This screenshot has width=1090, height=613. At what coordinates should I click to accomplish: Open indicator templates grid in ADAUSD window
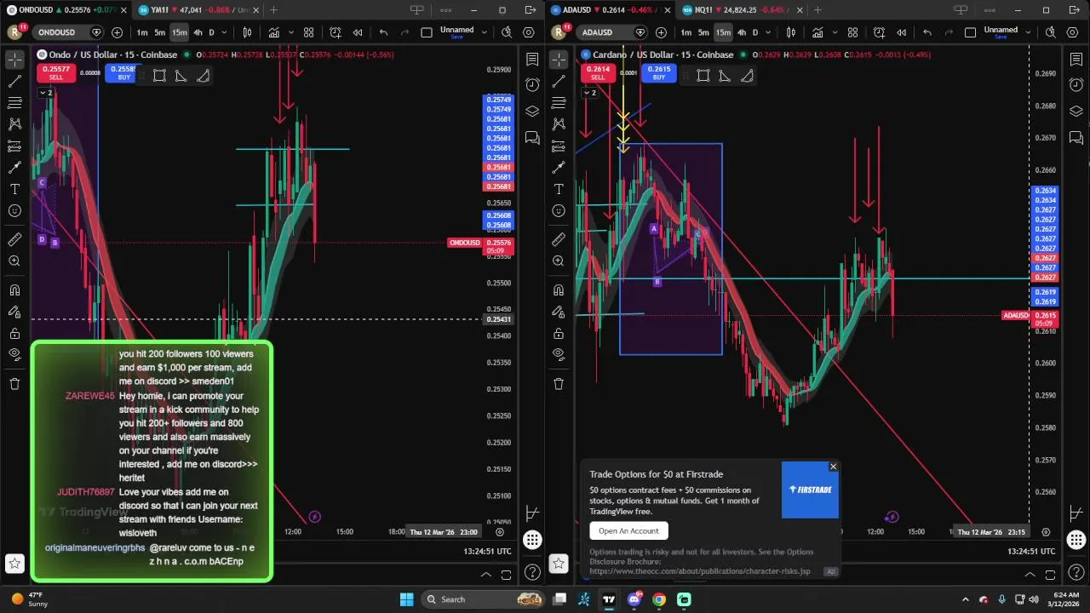(852, 32)
